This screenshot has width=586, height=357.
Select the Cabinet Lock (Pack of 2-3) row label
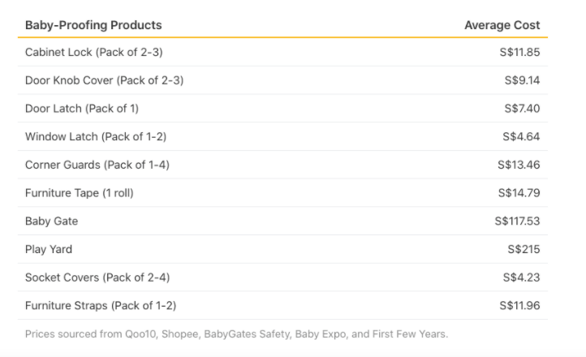point(94,53)
